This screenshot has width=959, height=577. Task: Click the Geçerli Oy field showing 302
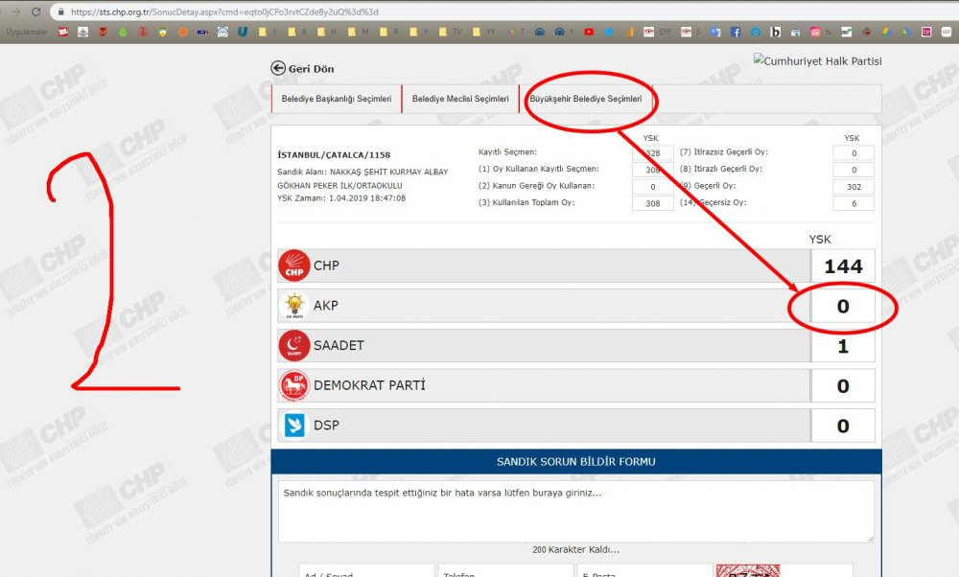coord(854,187)
